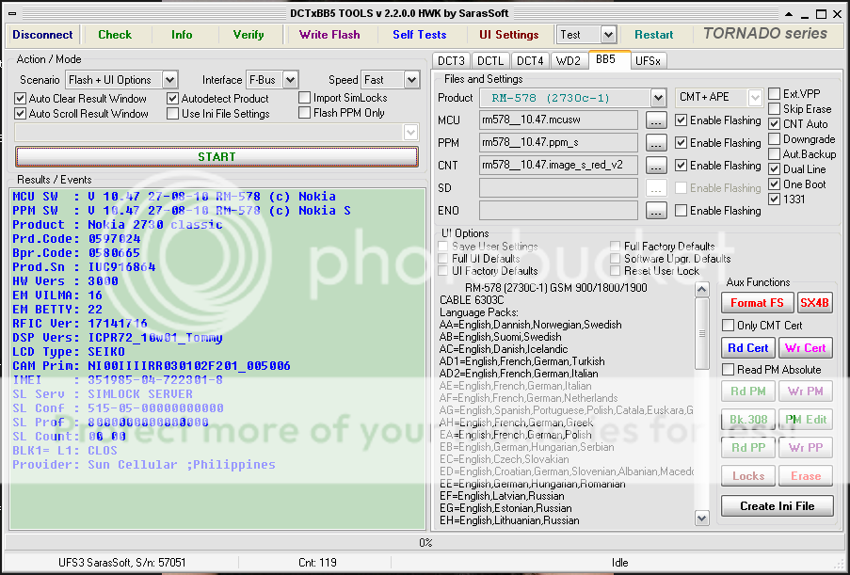Image resolution: width=850 pixels, height=575 pixels.
Task: Click the Rd Cert button
Action: pyautogui.click(x=748, y=347)
